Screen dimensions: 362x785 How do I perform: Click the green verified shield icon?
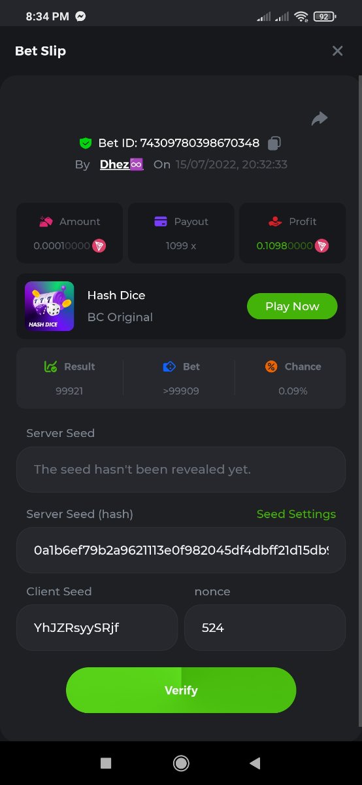[85, 143]
